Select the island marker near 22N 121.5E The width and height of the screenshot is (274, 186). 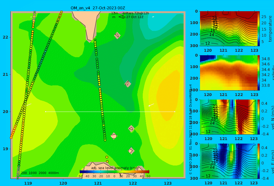[x=117, y=35]
